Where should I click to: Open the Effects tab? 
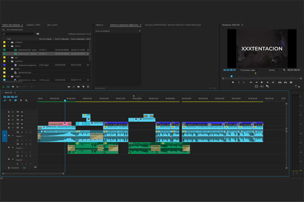point(100,25)
